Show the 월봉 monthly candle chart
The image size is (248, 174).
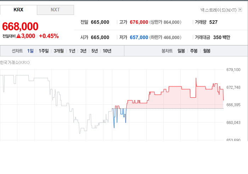(207, 51)
